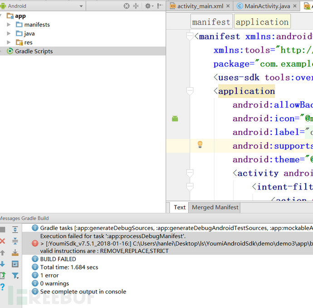
Task: Close the MainActivity.java tab
Action: pyautogui.click(x=295, y=6)
